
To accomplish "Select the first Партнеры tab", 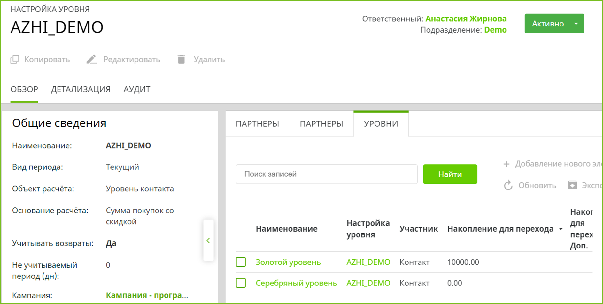I will (x=257, y=124).
